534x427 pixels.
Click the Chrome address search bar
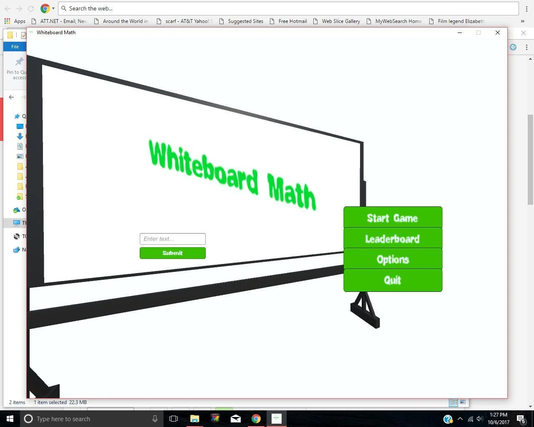(288, 8)
